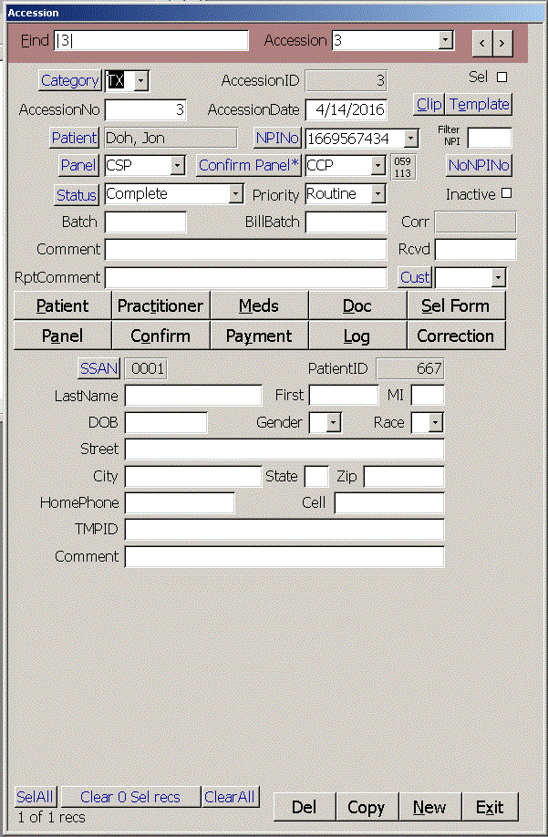Open the NPINo number dropdown

point(410,139)
